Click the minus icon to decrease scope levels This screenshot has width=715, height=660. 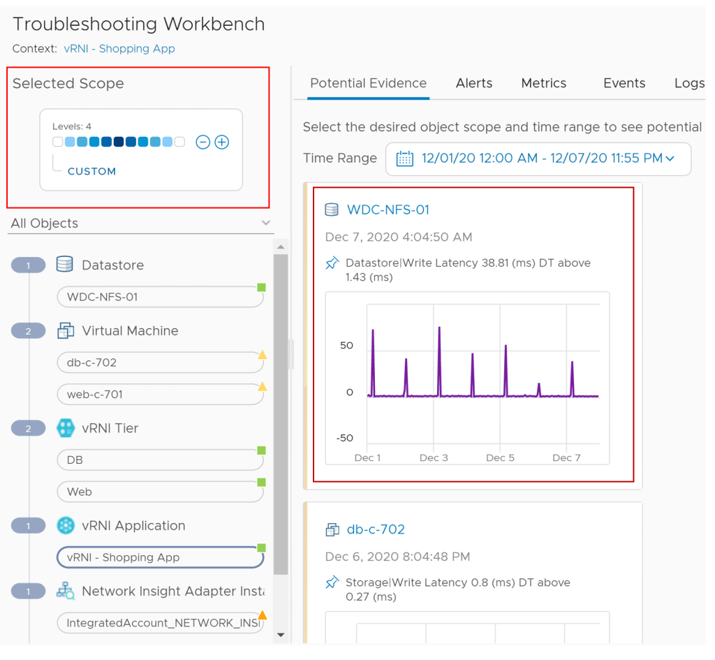tap(202, 142)
